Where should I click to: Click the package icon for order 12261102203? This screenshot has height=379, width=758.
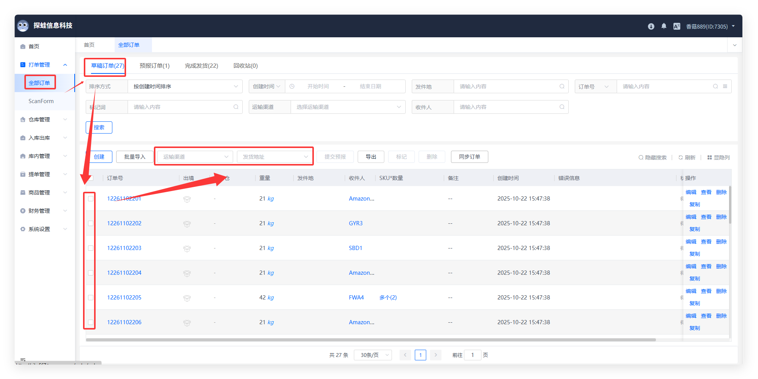(187, 248)
